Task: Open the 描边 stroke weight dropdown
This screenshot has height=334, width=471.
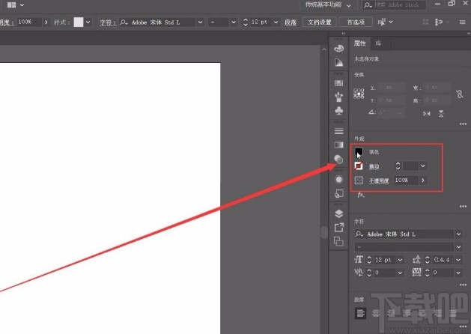Action: 423,166
